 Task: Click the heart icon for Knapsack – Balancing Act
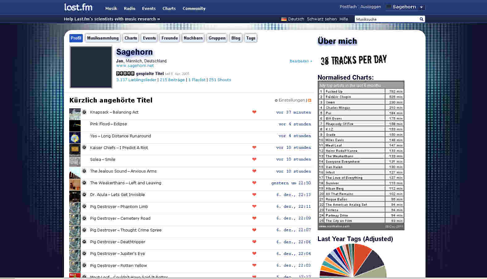(254, 112)
